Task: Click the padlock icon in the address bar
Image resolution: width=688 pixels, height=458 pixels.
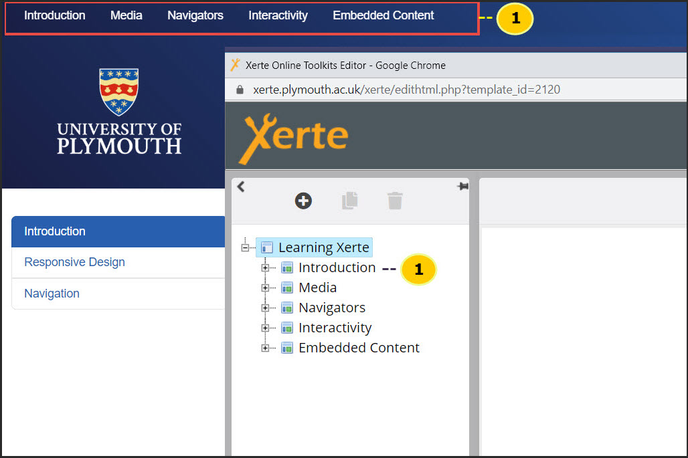Action: point(240,88)
